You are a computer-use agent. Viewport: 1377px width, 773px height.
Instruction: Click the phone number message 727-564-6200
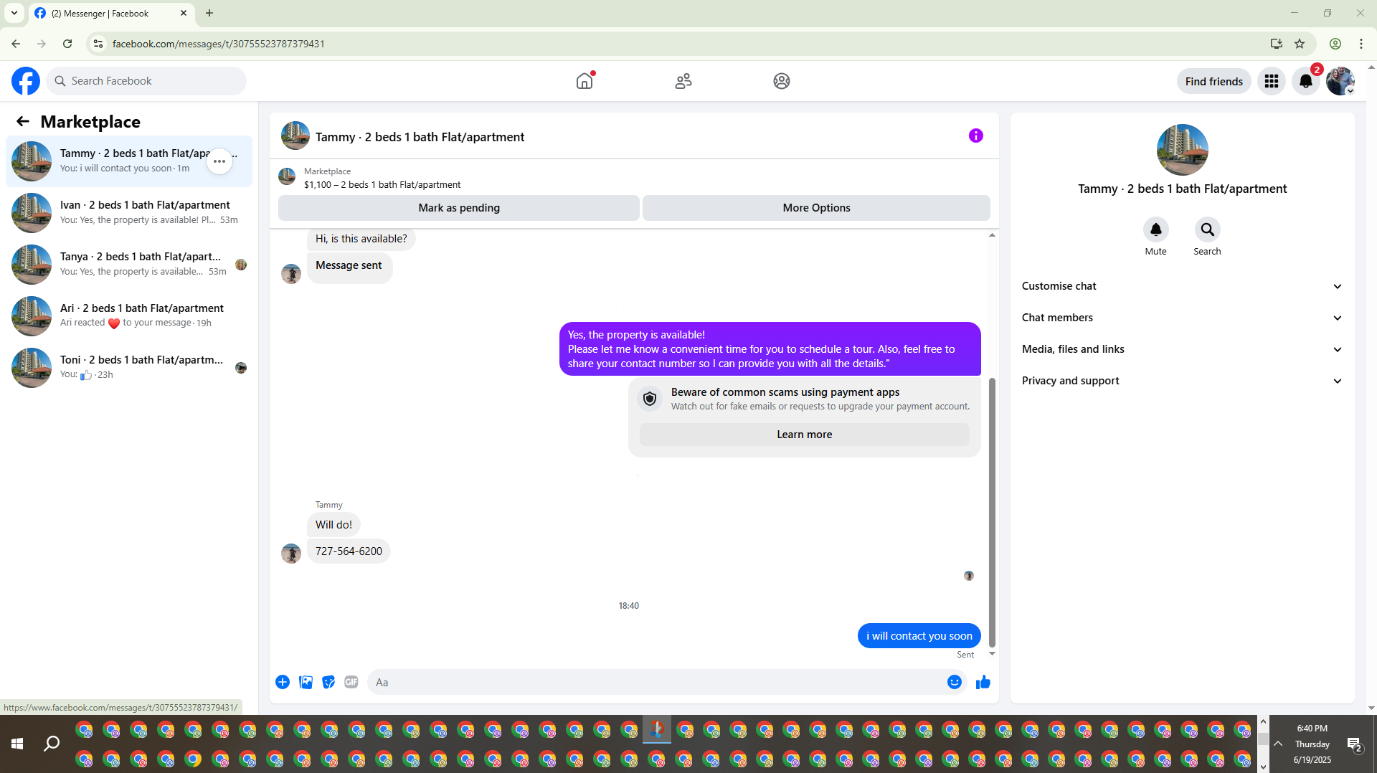349,551
